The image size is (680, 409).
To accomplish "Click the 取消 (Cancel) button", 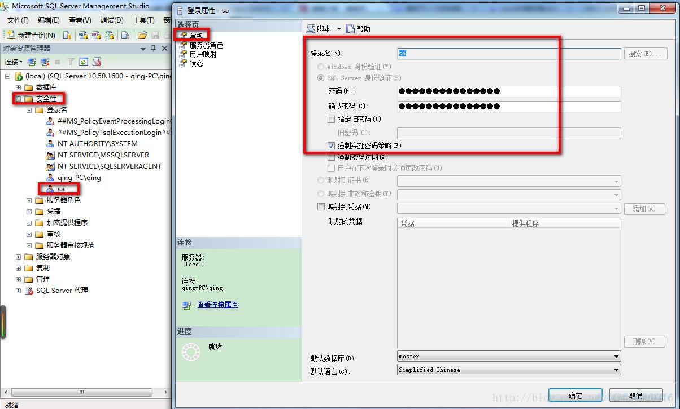I will coord(635,395).
